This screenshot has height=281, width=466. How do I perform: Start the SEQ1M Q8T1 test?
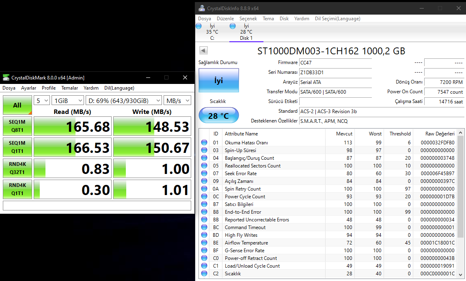coord(17,127)
